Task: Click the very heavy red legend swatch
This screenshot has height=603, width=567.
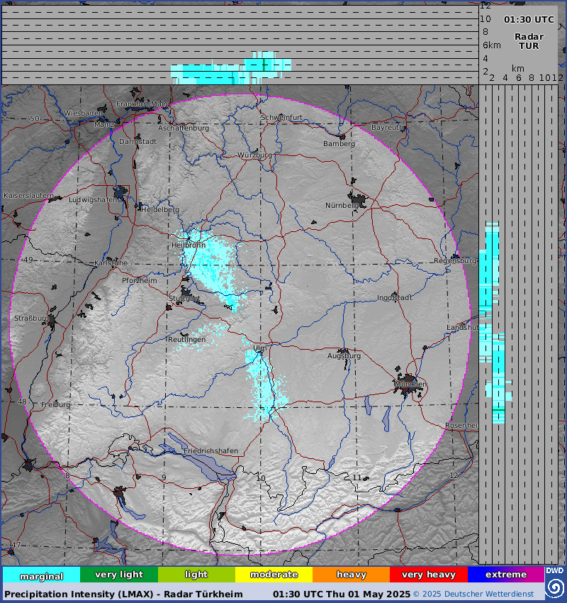Action: click(429, 575)
